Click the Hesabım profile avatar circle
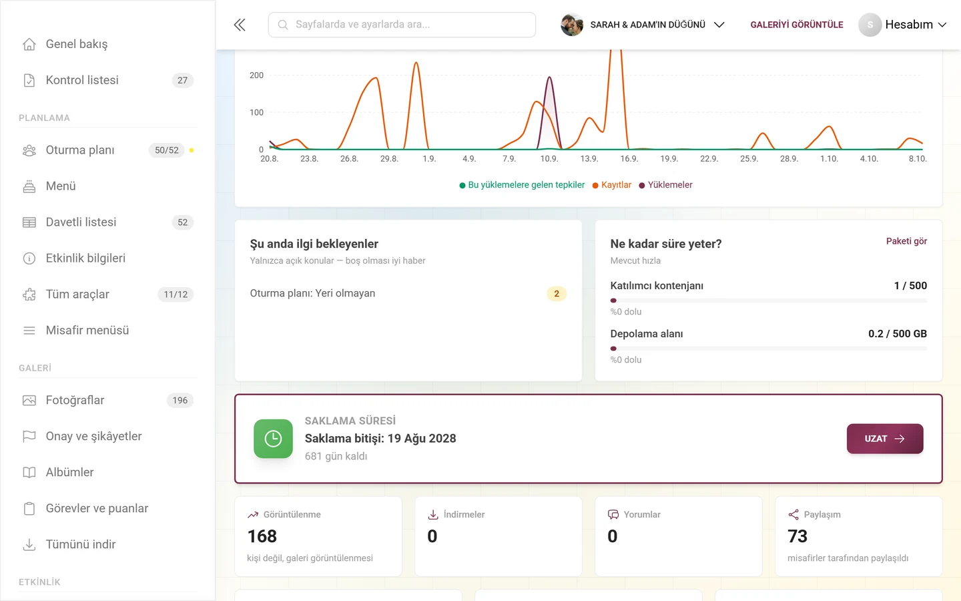This screenshot has height=601, width=961. coord(870,25)
